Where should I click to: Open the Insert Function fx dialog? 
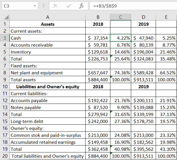point(82,6)
